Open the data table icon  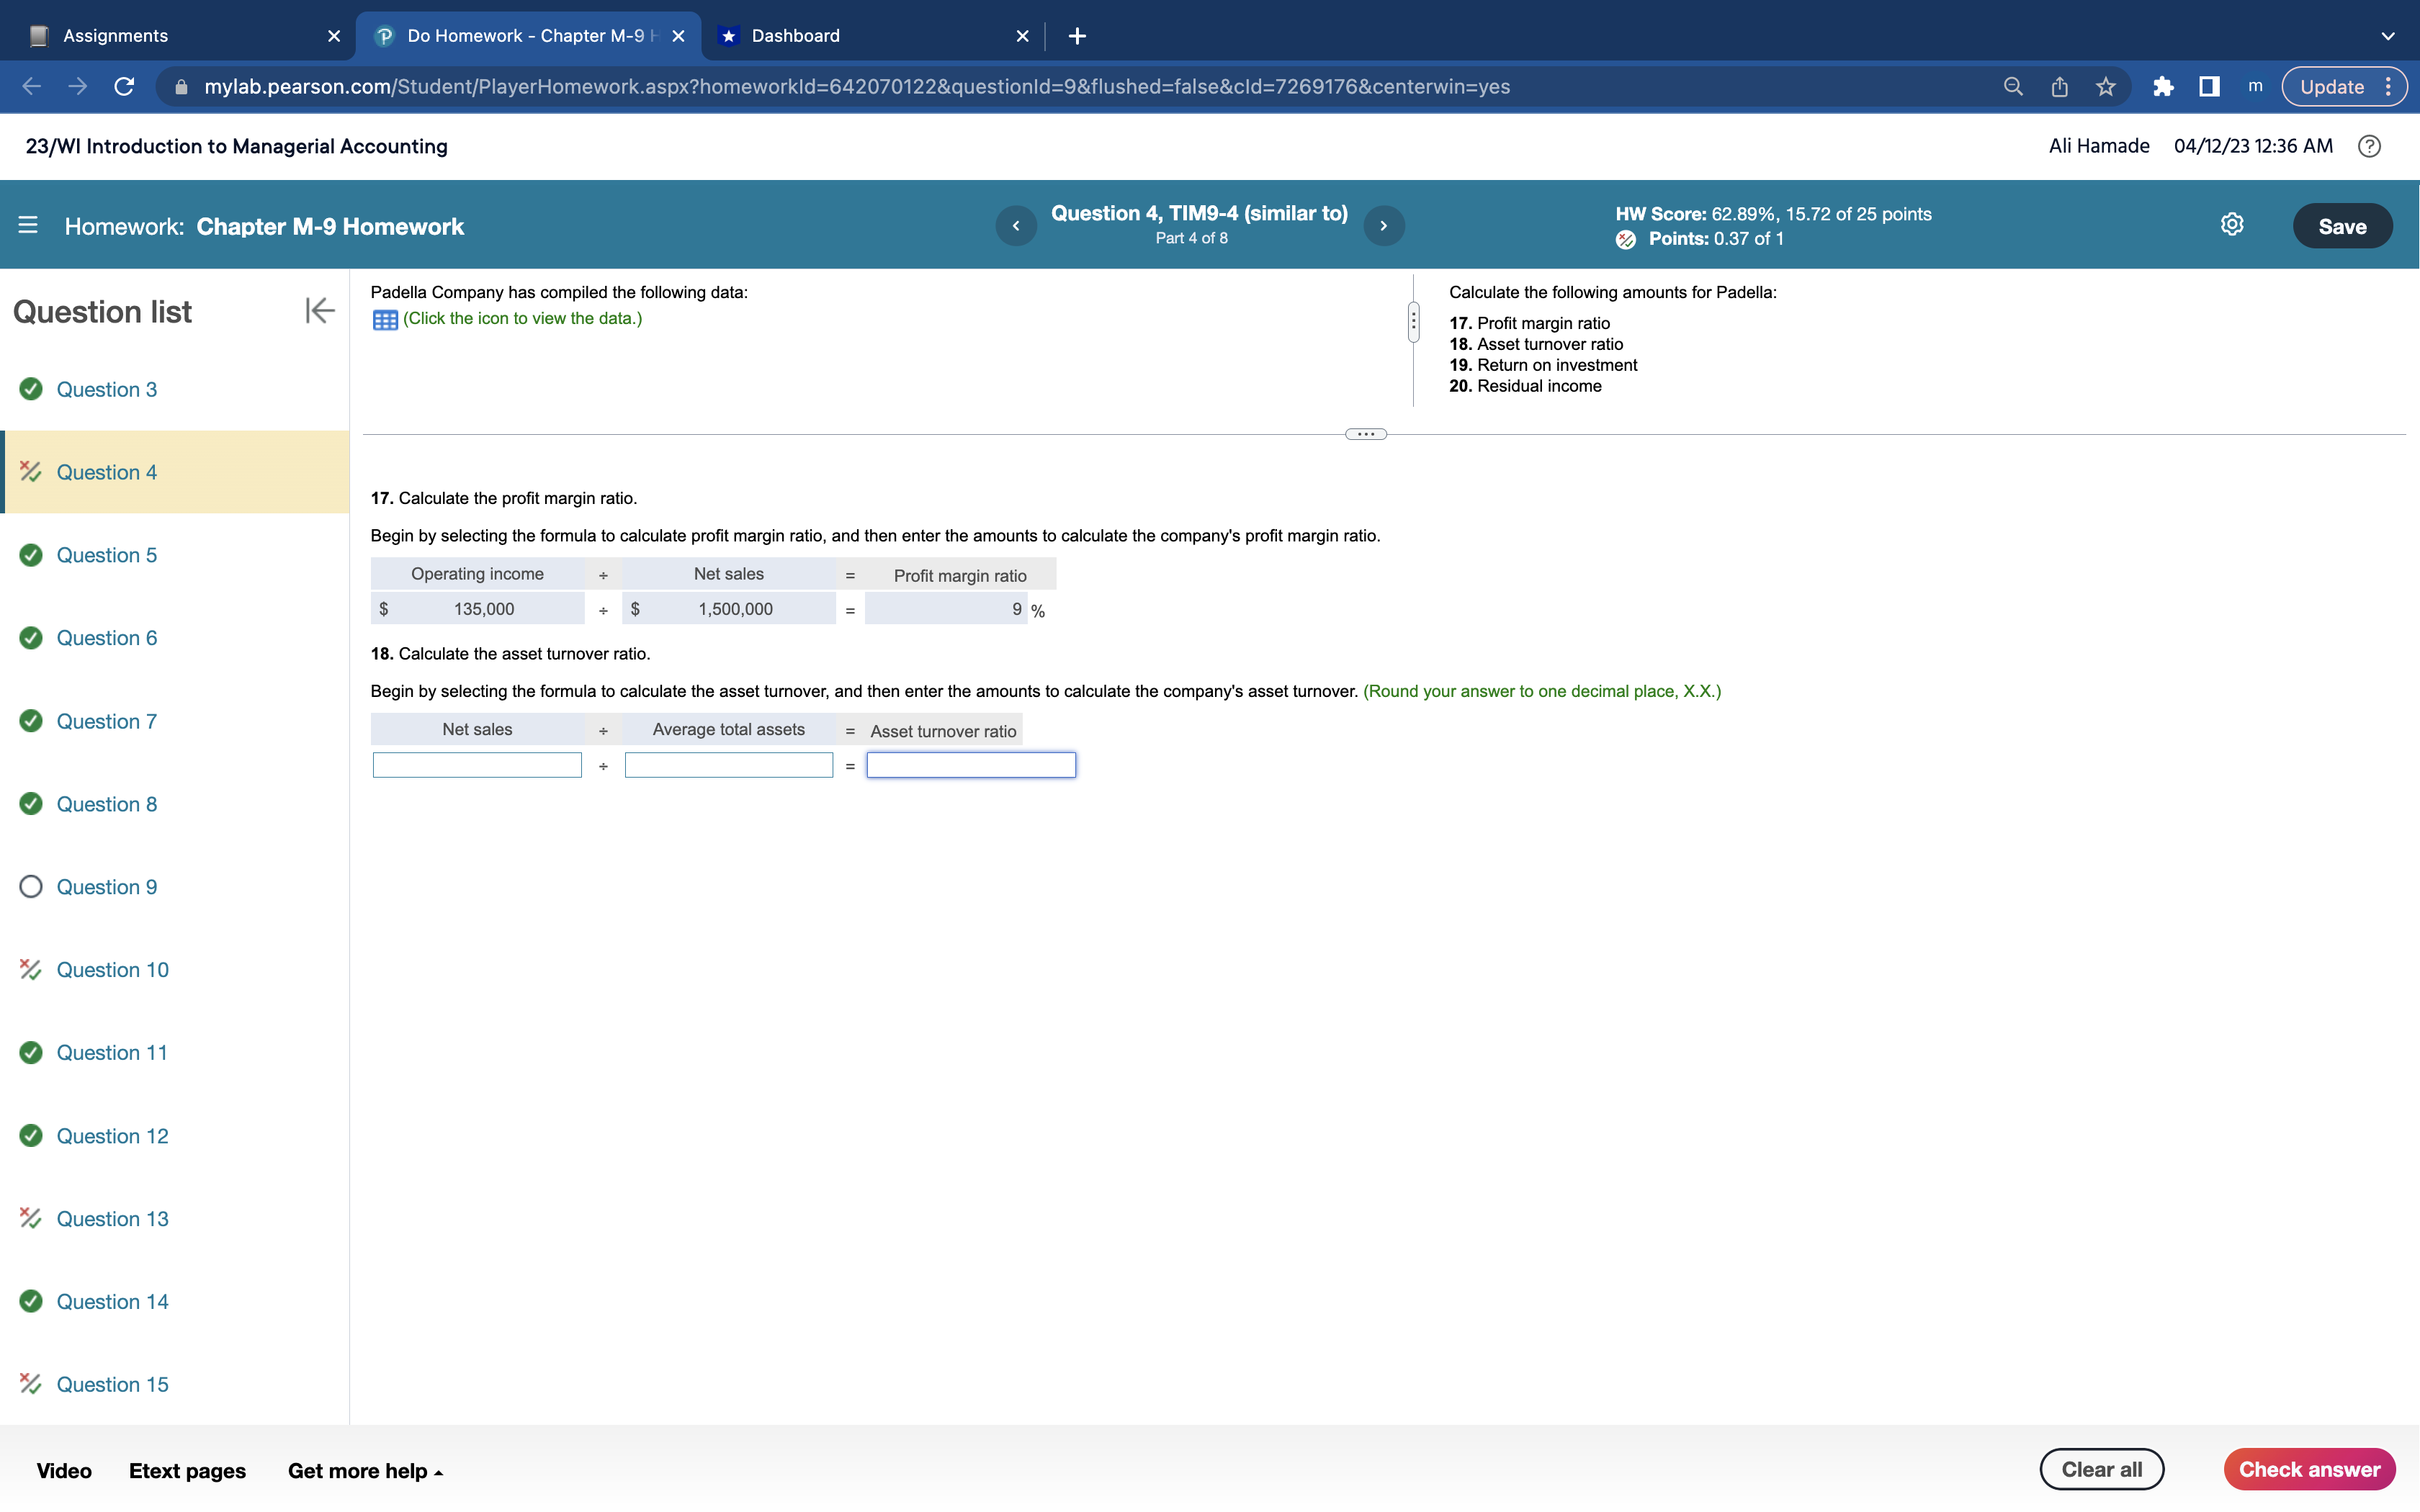pyautogui.click(x=385, y=320)
